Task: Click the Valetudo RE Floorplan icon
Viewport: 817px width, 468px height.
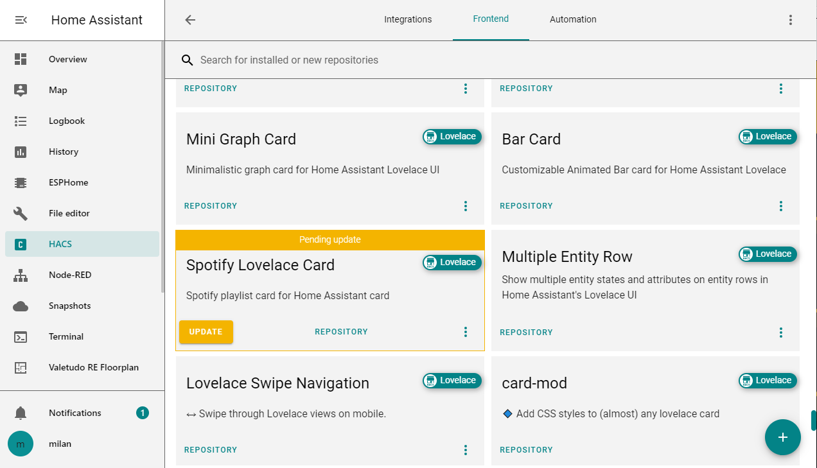Action: (x=21, y=367)
